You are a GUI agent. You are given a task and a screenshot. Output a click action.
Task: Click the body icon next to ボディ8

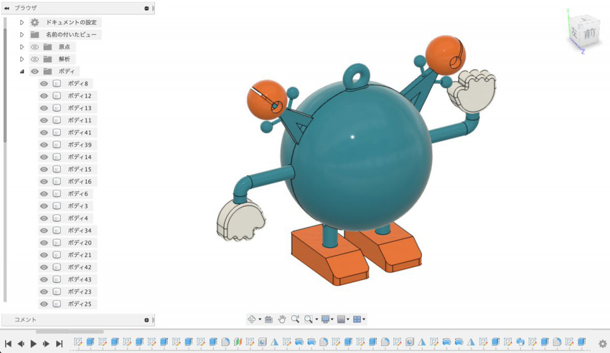pos(57,84)
